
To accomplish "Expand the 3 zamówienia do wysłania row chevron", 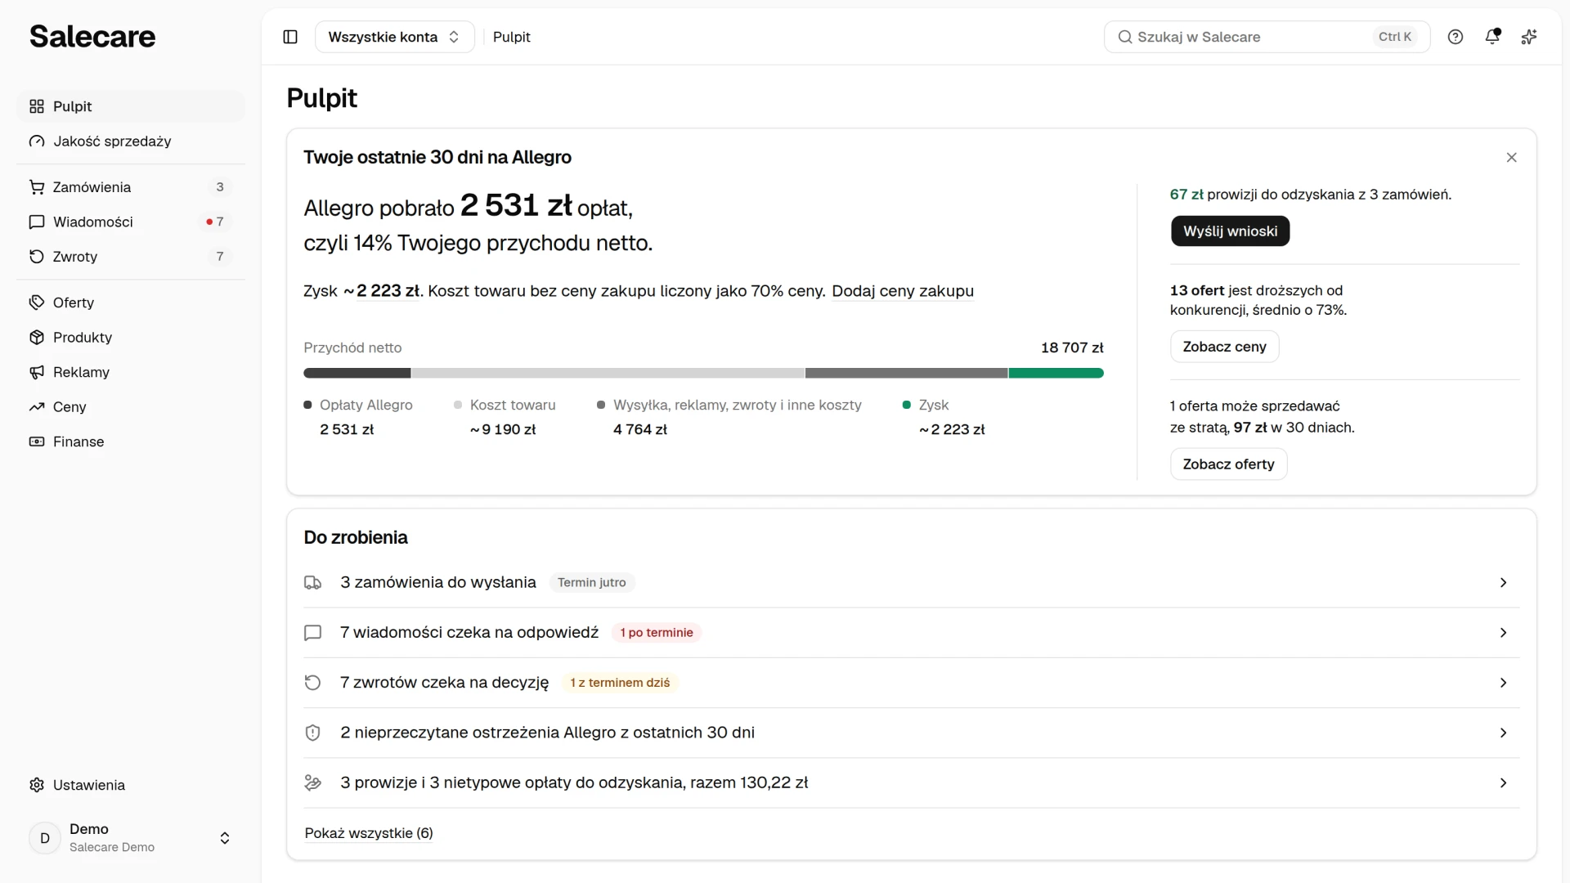I will click(x=1503, y=583).
